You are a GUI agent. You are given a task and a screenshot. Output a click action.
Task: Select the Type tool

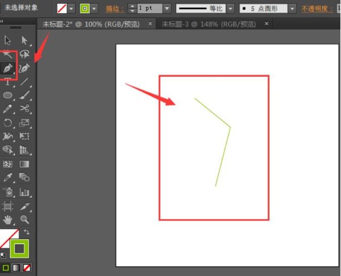point(7,82)
